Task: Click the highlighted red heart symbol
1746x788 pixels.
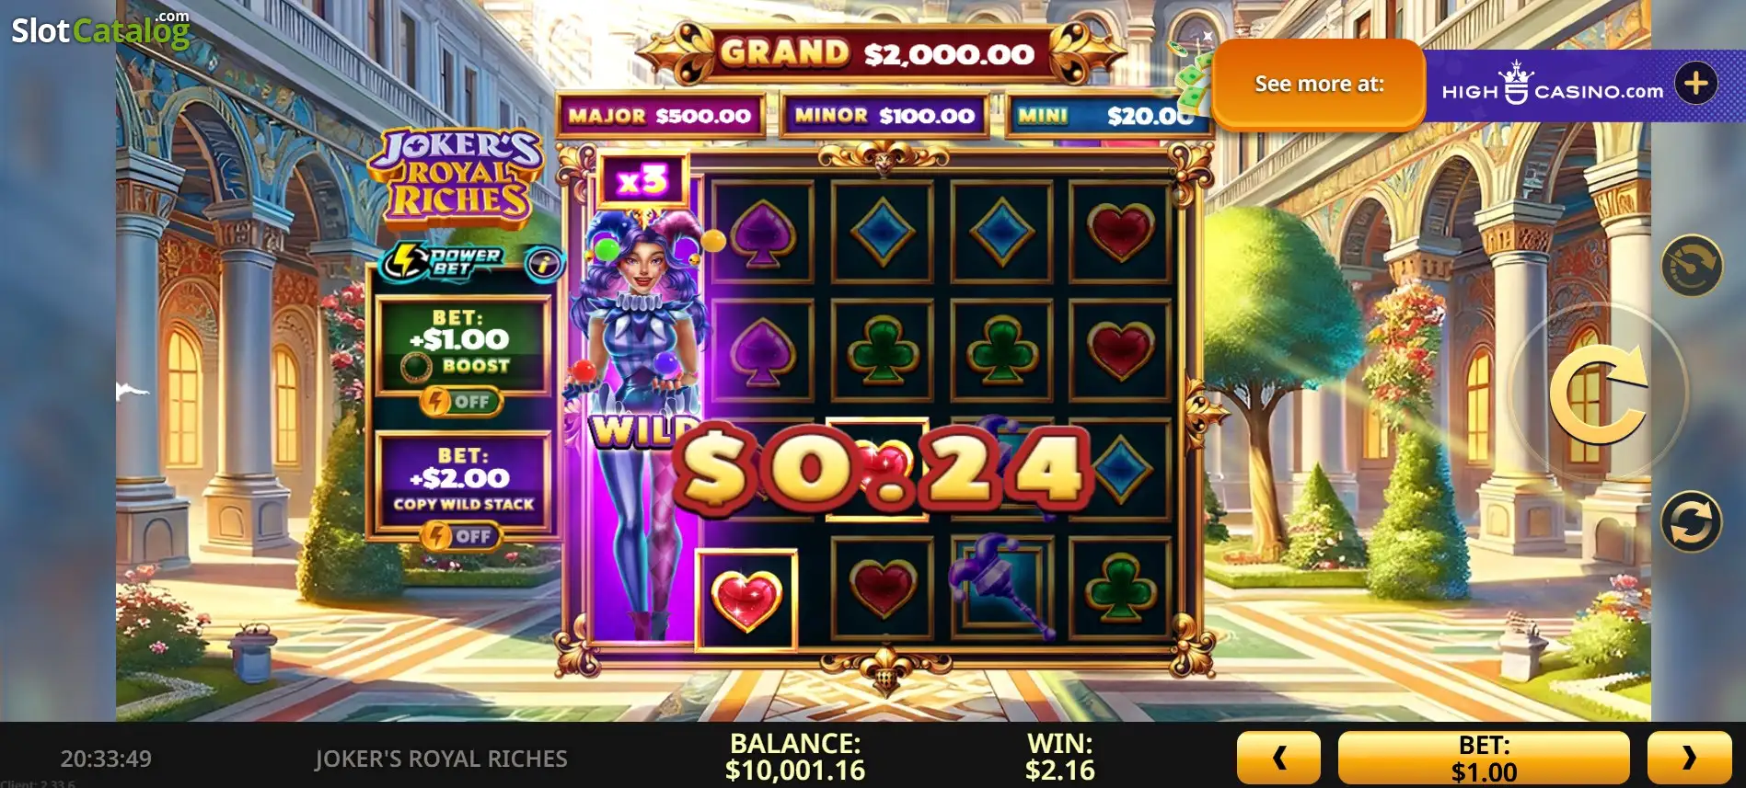Action: 746,600
